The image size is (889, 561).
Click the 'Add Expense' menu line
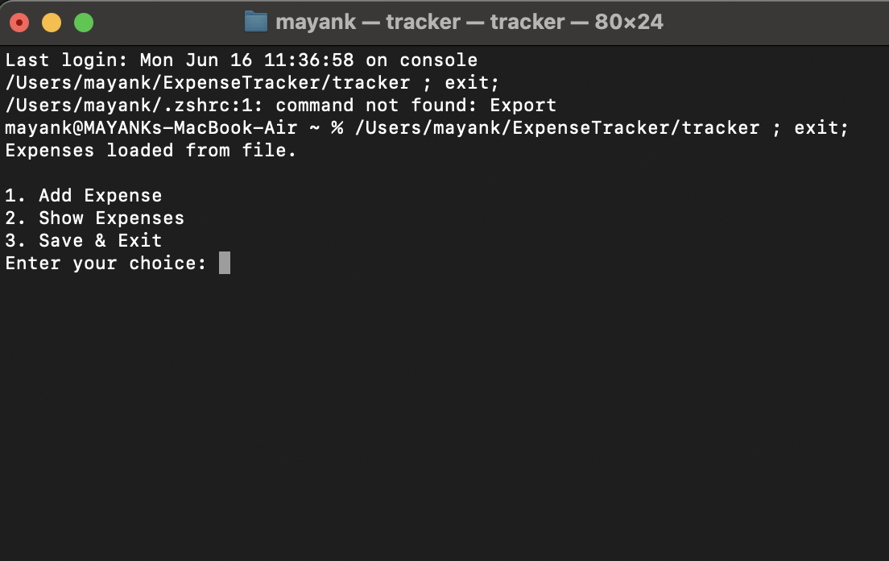pyautogui.click(x=83, y=195)
